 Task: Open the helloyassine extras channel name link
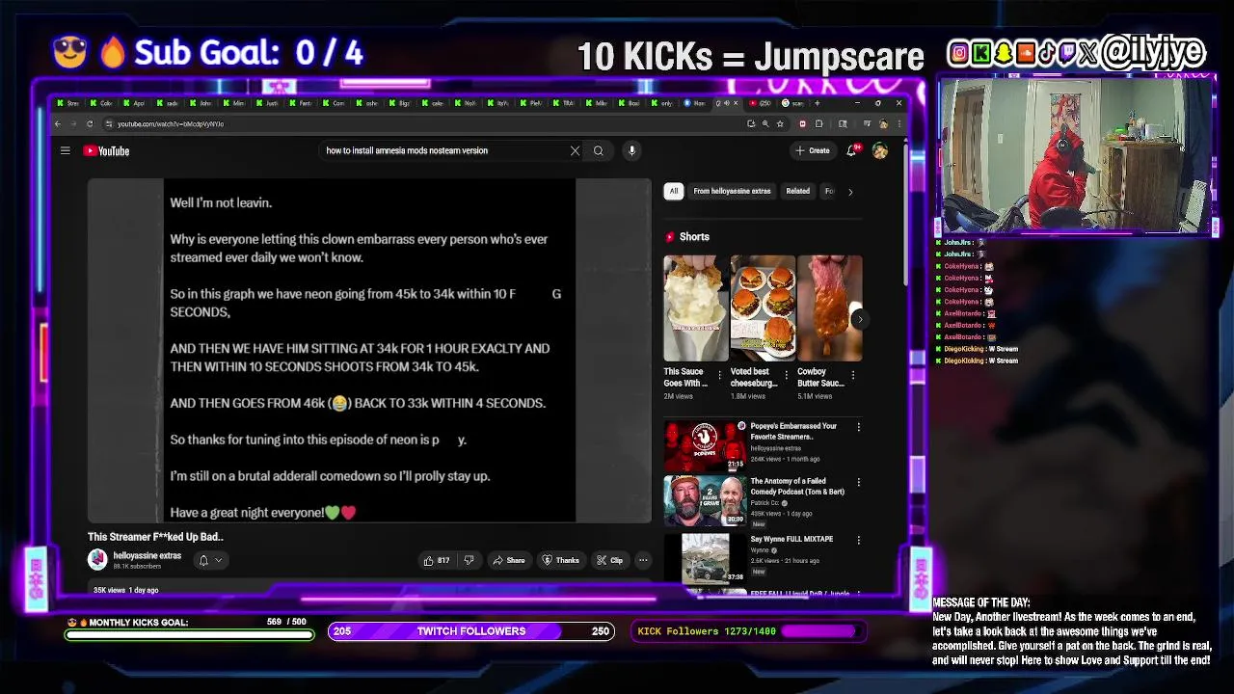[147, 555]
